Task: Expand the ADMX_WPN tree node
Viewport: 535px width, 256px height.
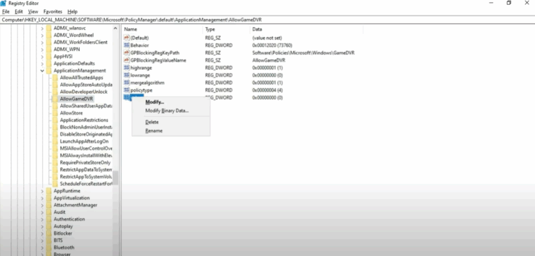Action: (x=42, y=49)
